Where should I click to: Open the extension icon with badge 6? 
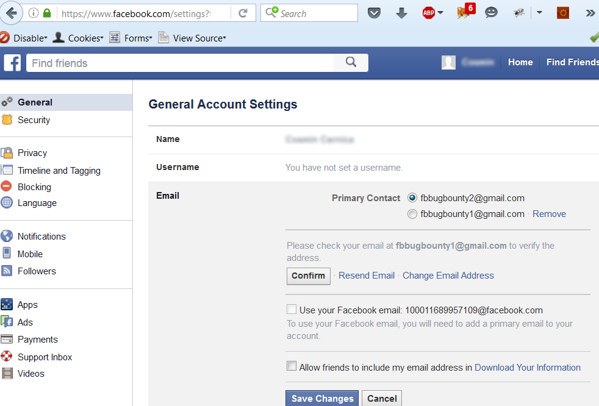click(x=465, y=12)
